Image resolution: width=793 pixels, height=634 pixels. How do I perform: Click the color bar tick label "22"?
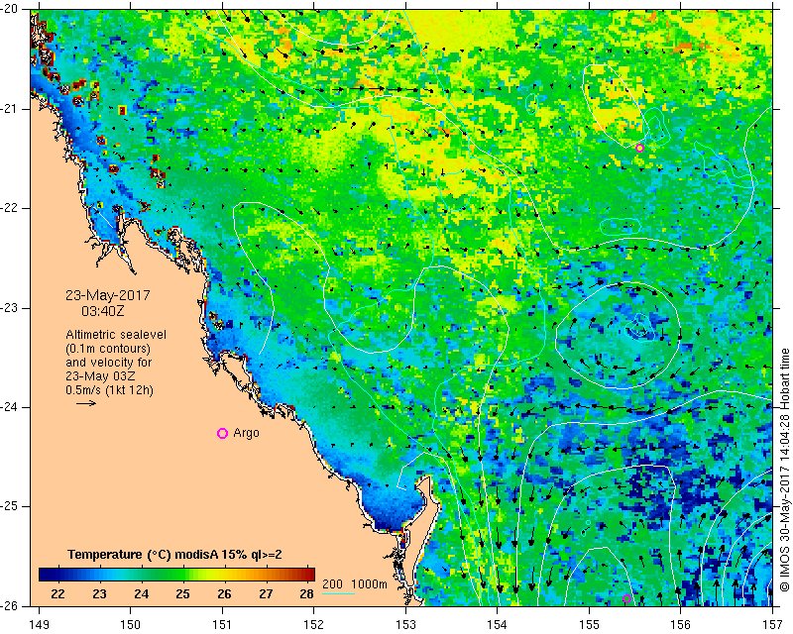pyautogui.click(x=57, y=593)
